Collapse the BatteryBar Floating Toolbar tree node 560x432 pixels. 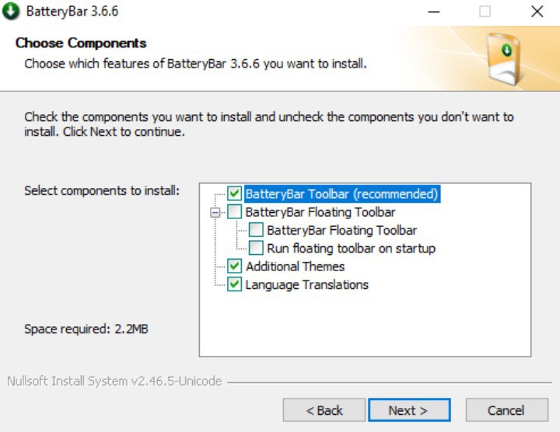[x=215, y=213]
